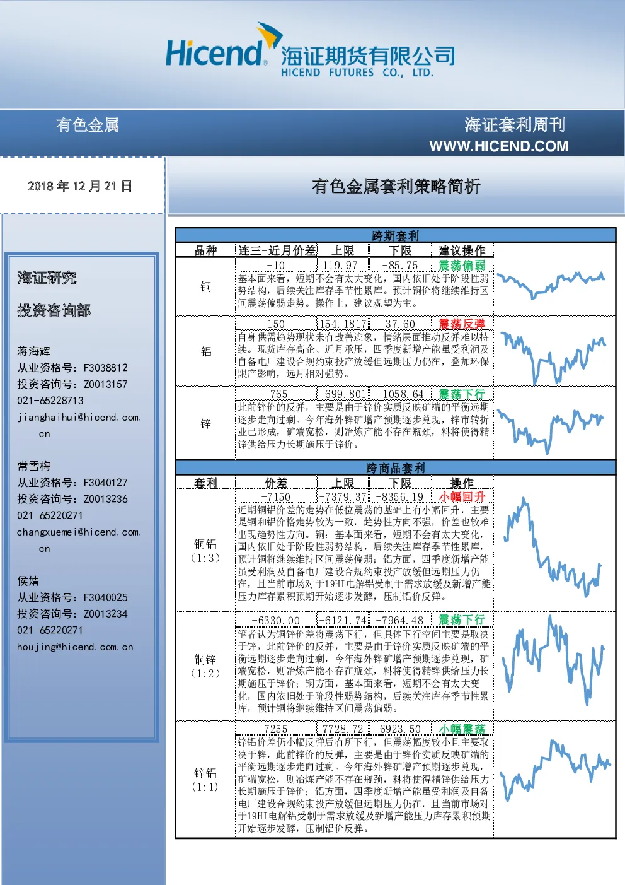
Task: Click the 锌铝 (1:1) row label
Action: [x=205, y=780]
